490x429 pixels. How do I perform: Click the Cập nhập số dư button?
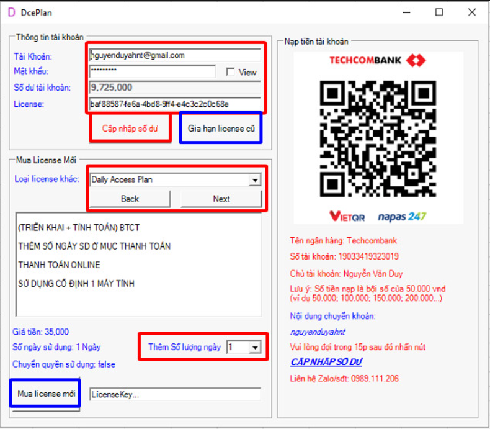[130, 129]
